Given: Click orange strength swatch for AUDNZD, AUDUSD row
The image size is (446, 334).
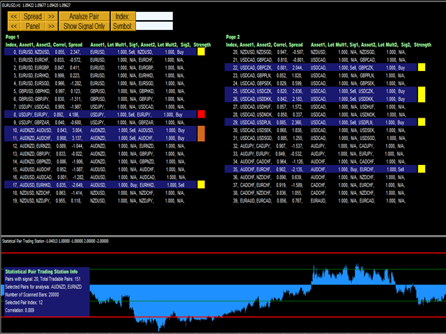Looking at the screenshot, I should click(x=201, y=134).
